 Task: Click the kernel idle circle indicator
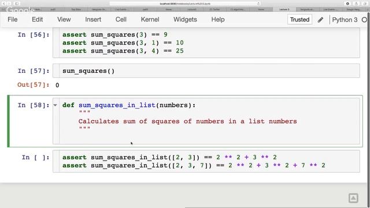[365, 20]
